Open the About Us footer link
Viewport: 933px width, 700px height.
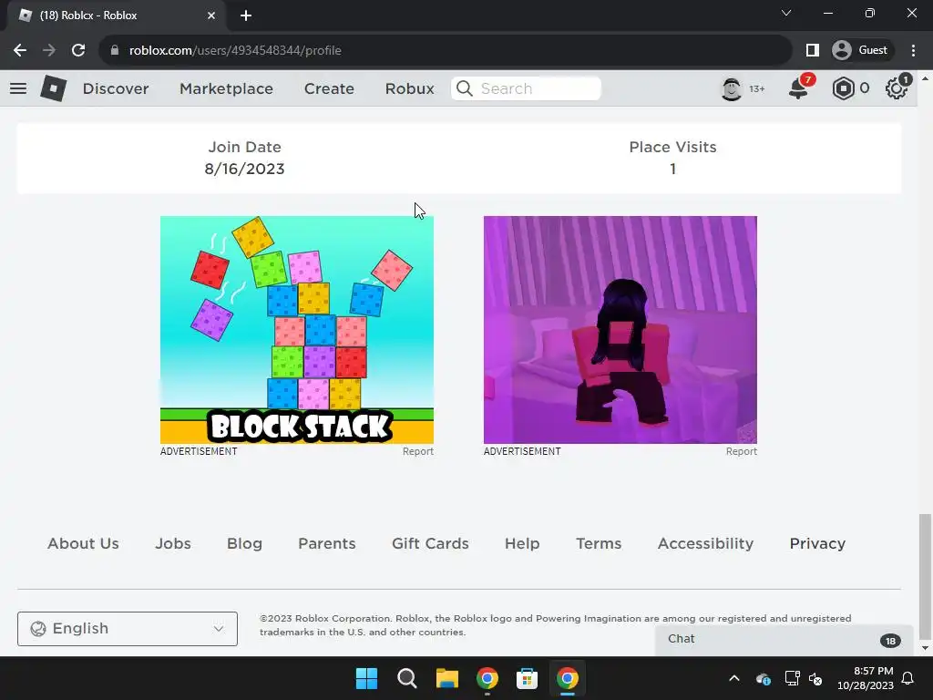(x=83, y=543)
